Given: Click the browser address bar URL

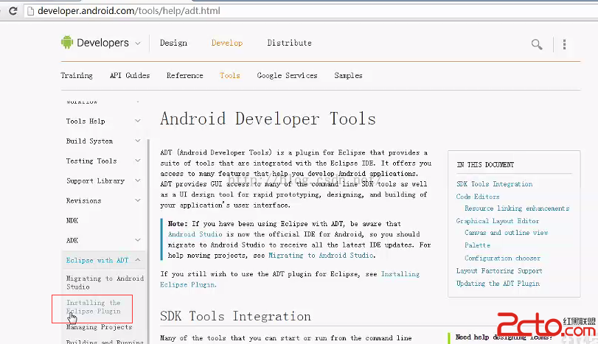Looking at the screenshot, I should [x=122, y=11].
